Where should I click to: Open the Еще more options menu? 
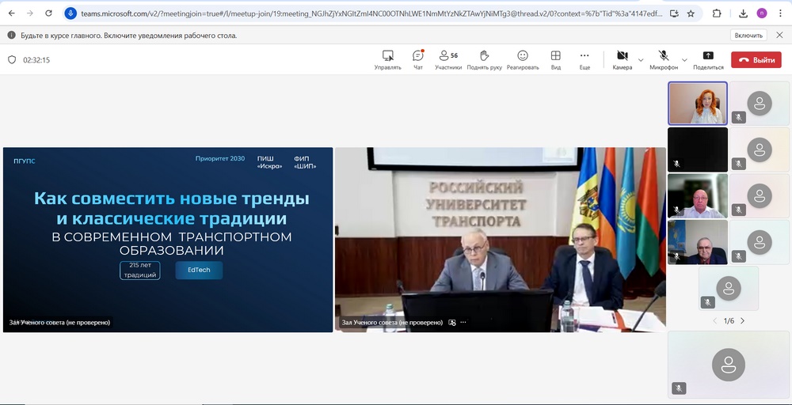(x=584, y=59)
